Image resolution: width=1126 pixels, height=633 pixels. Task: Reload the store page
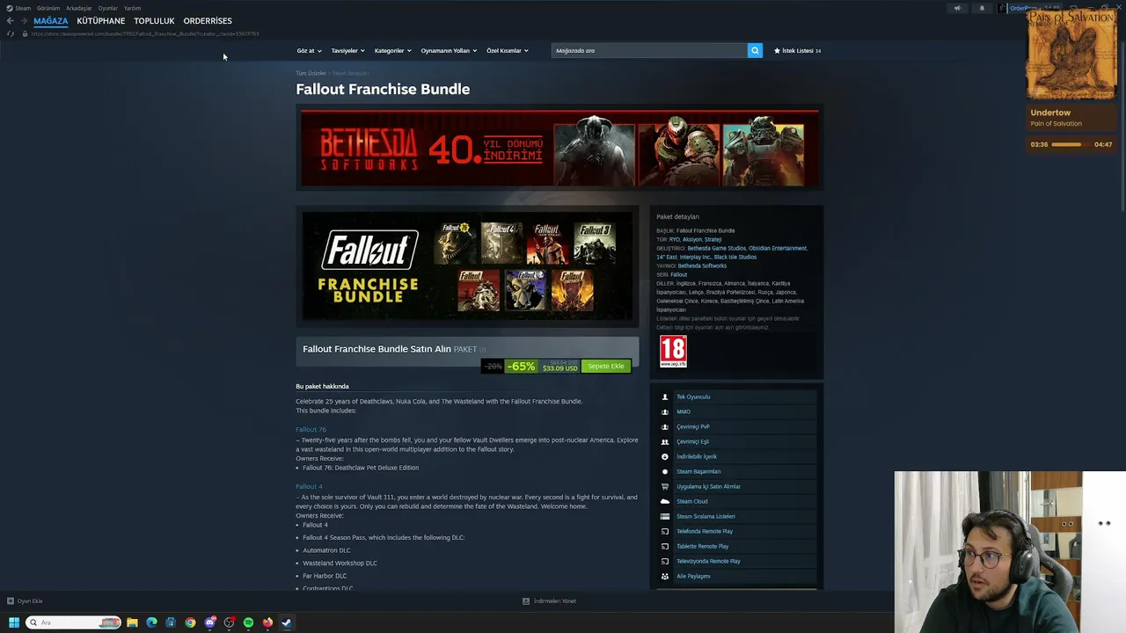(x=11, y=33)
